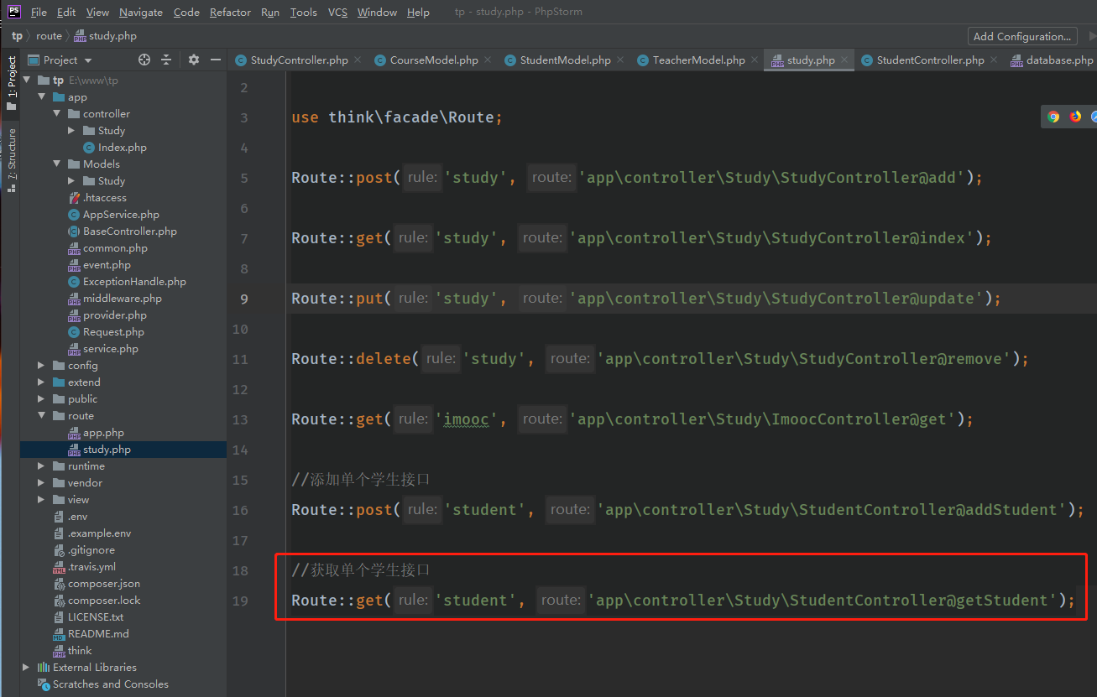Click the PhpStorm application logo icon
The height and width of the screenshot is (697, 1097).
coord(14,11)
